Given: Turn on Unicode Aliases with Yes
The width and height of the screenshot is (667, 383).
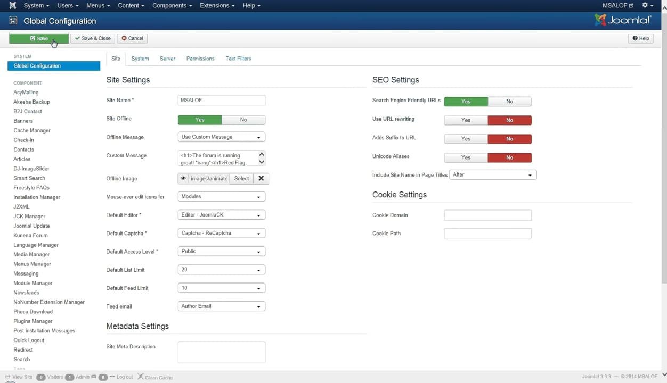Looking at the screenshot, I should pos(466,158).
